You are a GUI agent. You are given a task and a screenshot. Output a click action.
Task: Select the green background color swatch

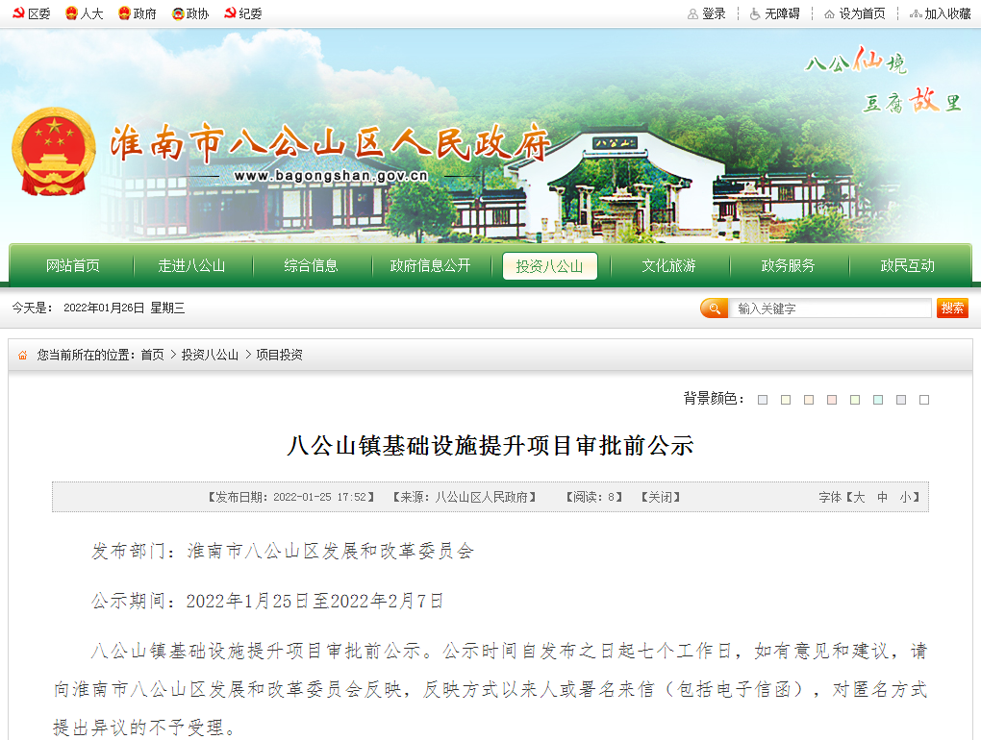point(855,400)
